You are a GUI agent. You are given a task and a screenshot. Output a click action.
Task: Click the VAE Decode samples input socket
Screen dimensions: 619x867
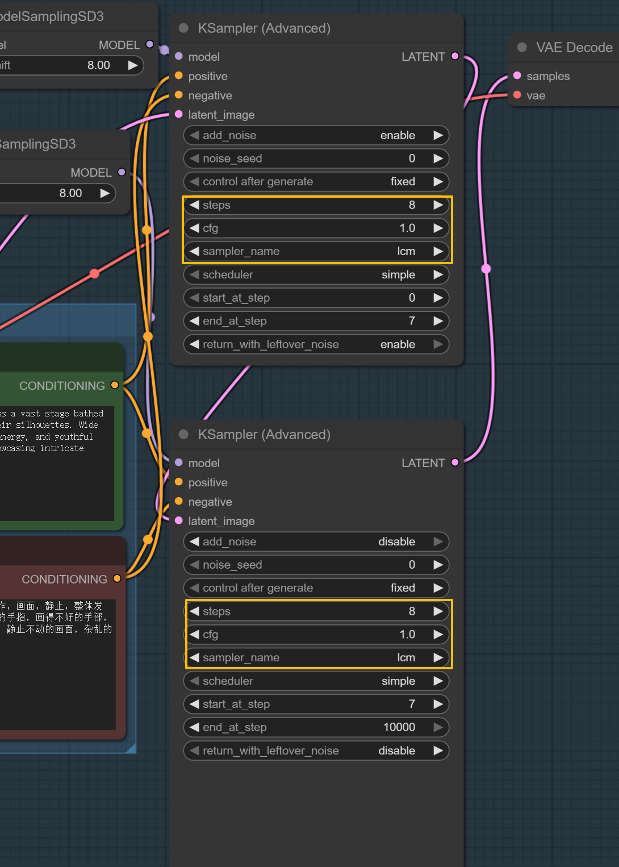(x=517, y=76)
